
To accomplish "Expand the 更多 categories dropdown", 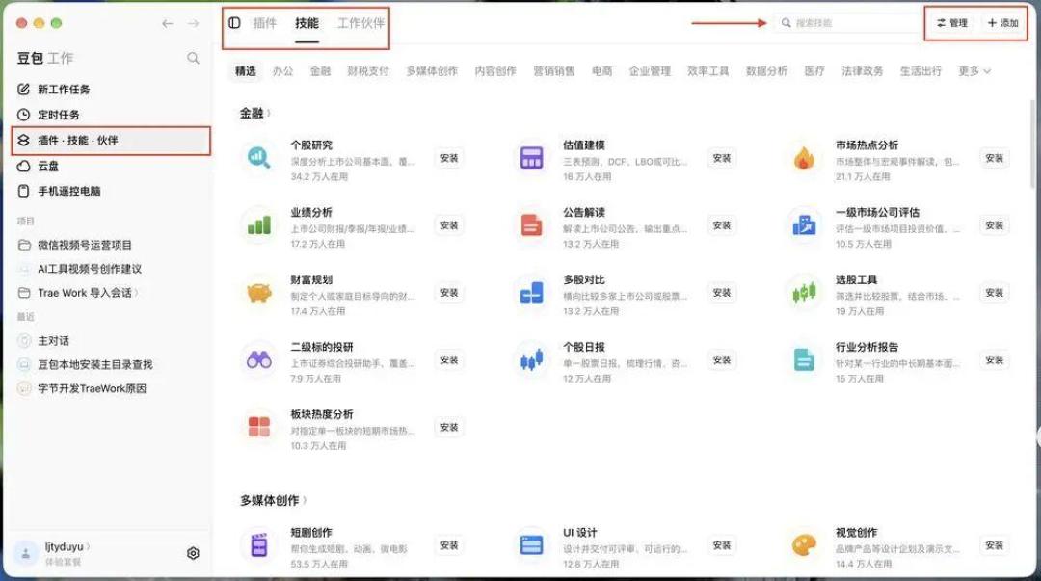I will [x=974, y=71].
